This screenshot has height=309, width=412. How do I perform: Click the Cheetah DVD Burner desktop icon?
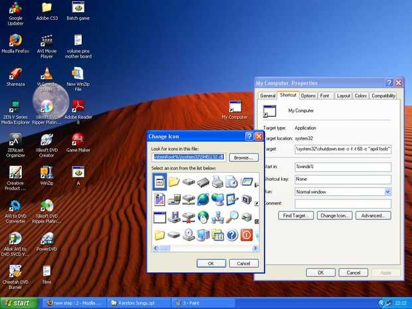coord(15,277)
